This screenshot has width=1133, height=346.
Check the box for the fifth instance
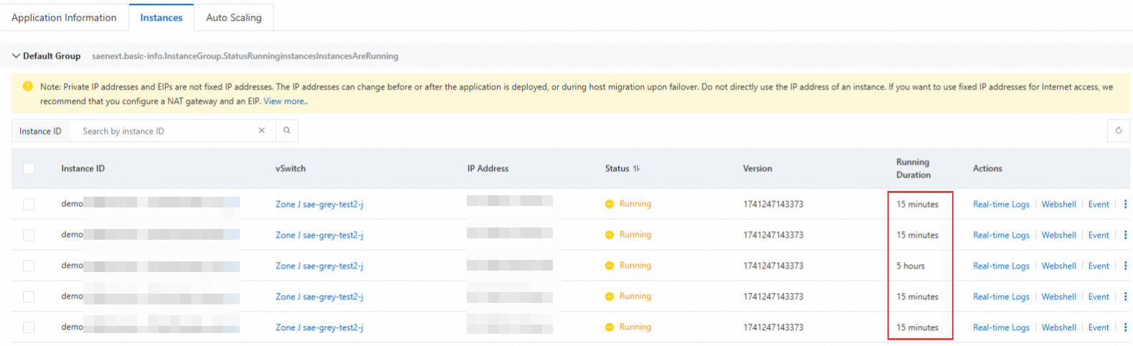coord(29,328)
